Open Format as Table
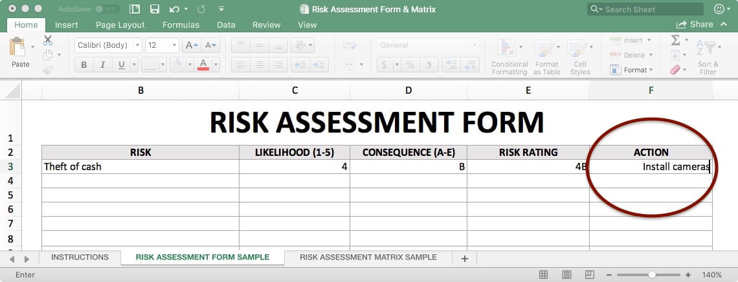The width and height of the screenshot is (738, 282). [x=546, y=57]
